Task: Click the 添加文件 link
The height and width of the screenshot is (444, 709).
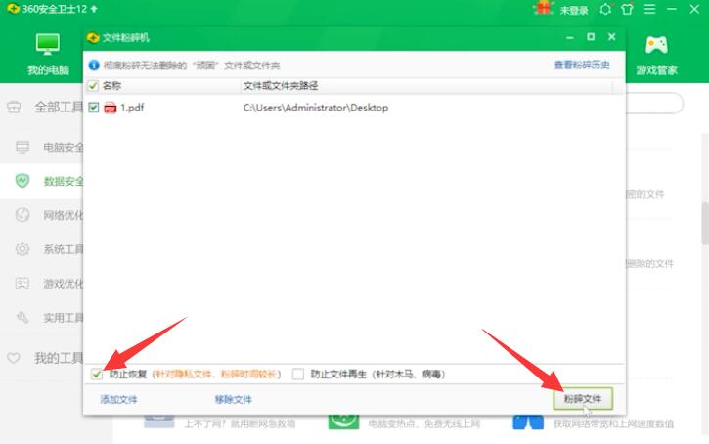Action: pos(118,400)
